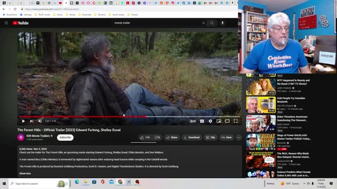The width and height of the screenshot is (337, 189).
Task: Download the video
Action: [192, 138]
